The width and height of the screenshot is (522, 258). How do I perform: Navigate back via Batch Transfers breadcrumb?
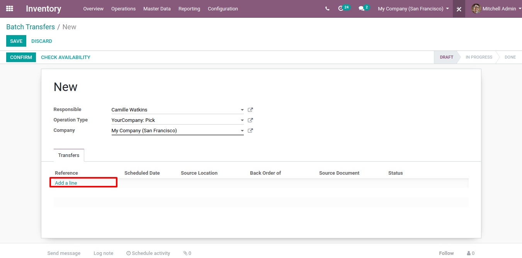click(x=31, y=27)
